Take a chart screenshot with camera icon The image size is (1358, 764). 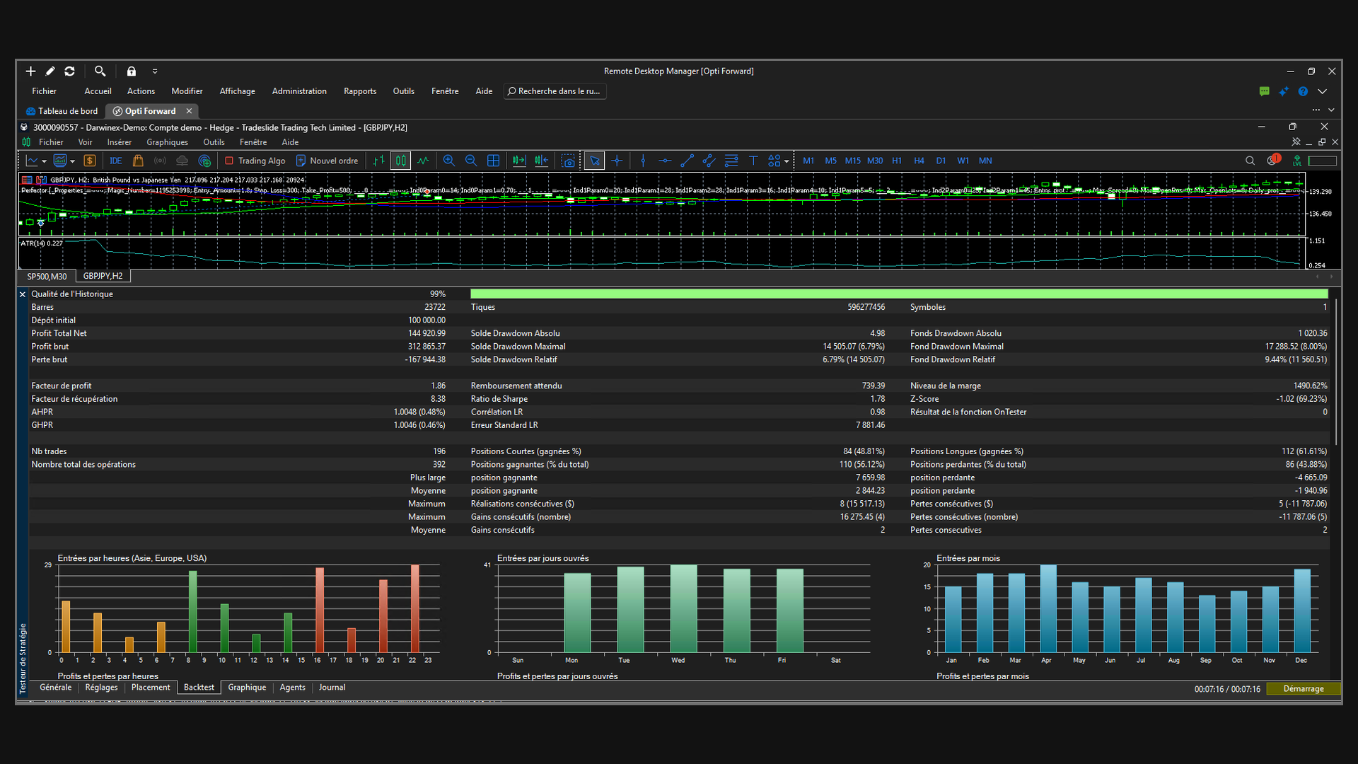point(568,161)
